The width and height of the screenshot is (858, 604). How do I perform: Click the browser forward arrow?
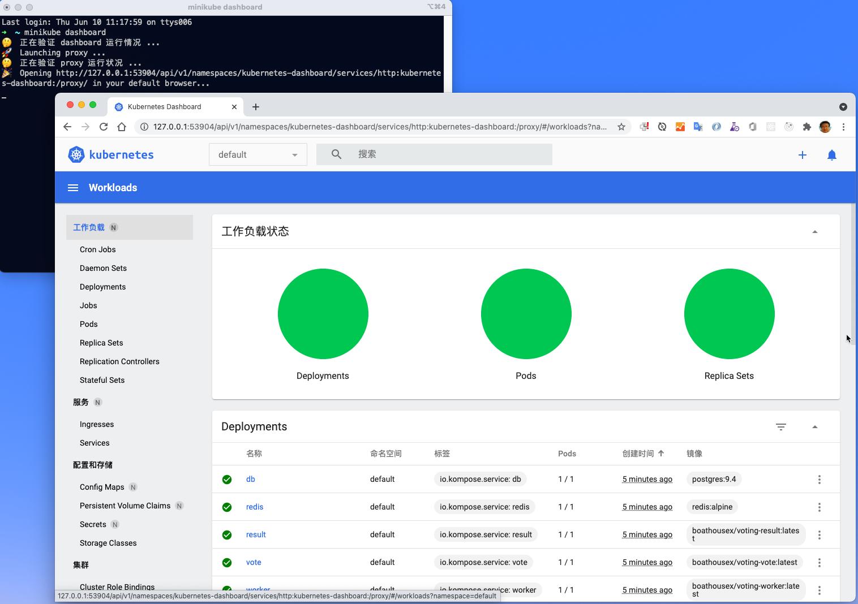click(85, 127)
